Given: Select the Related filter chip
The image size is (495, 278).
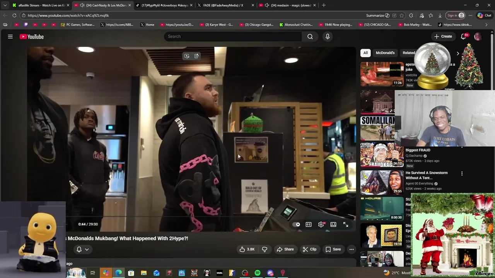Looking at the screenshot, I should click(408, 53).
